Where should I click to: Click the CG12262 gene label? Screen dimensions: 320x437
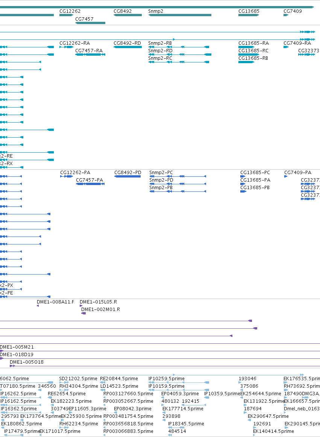pyautogui.click(x=70, y=11)
